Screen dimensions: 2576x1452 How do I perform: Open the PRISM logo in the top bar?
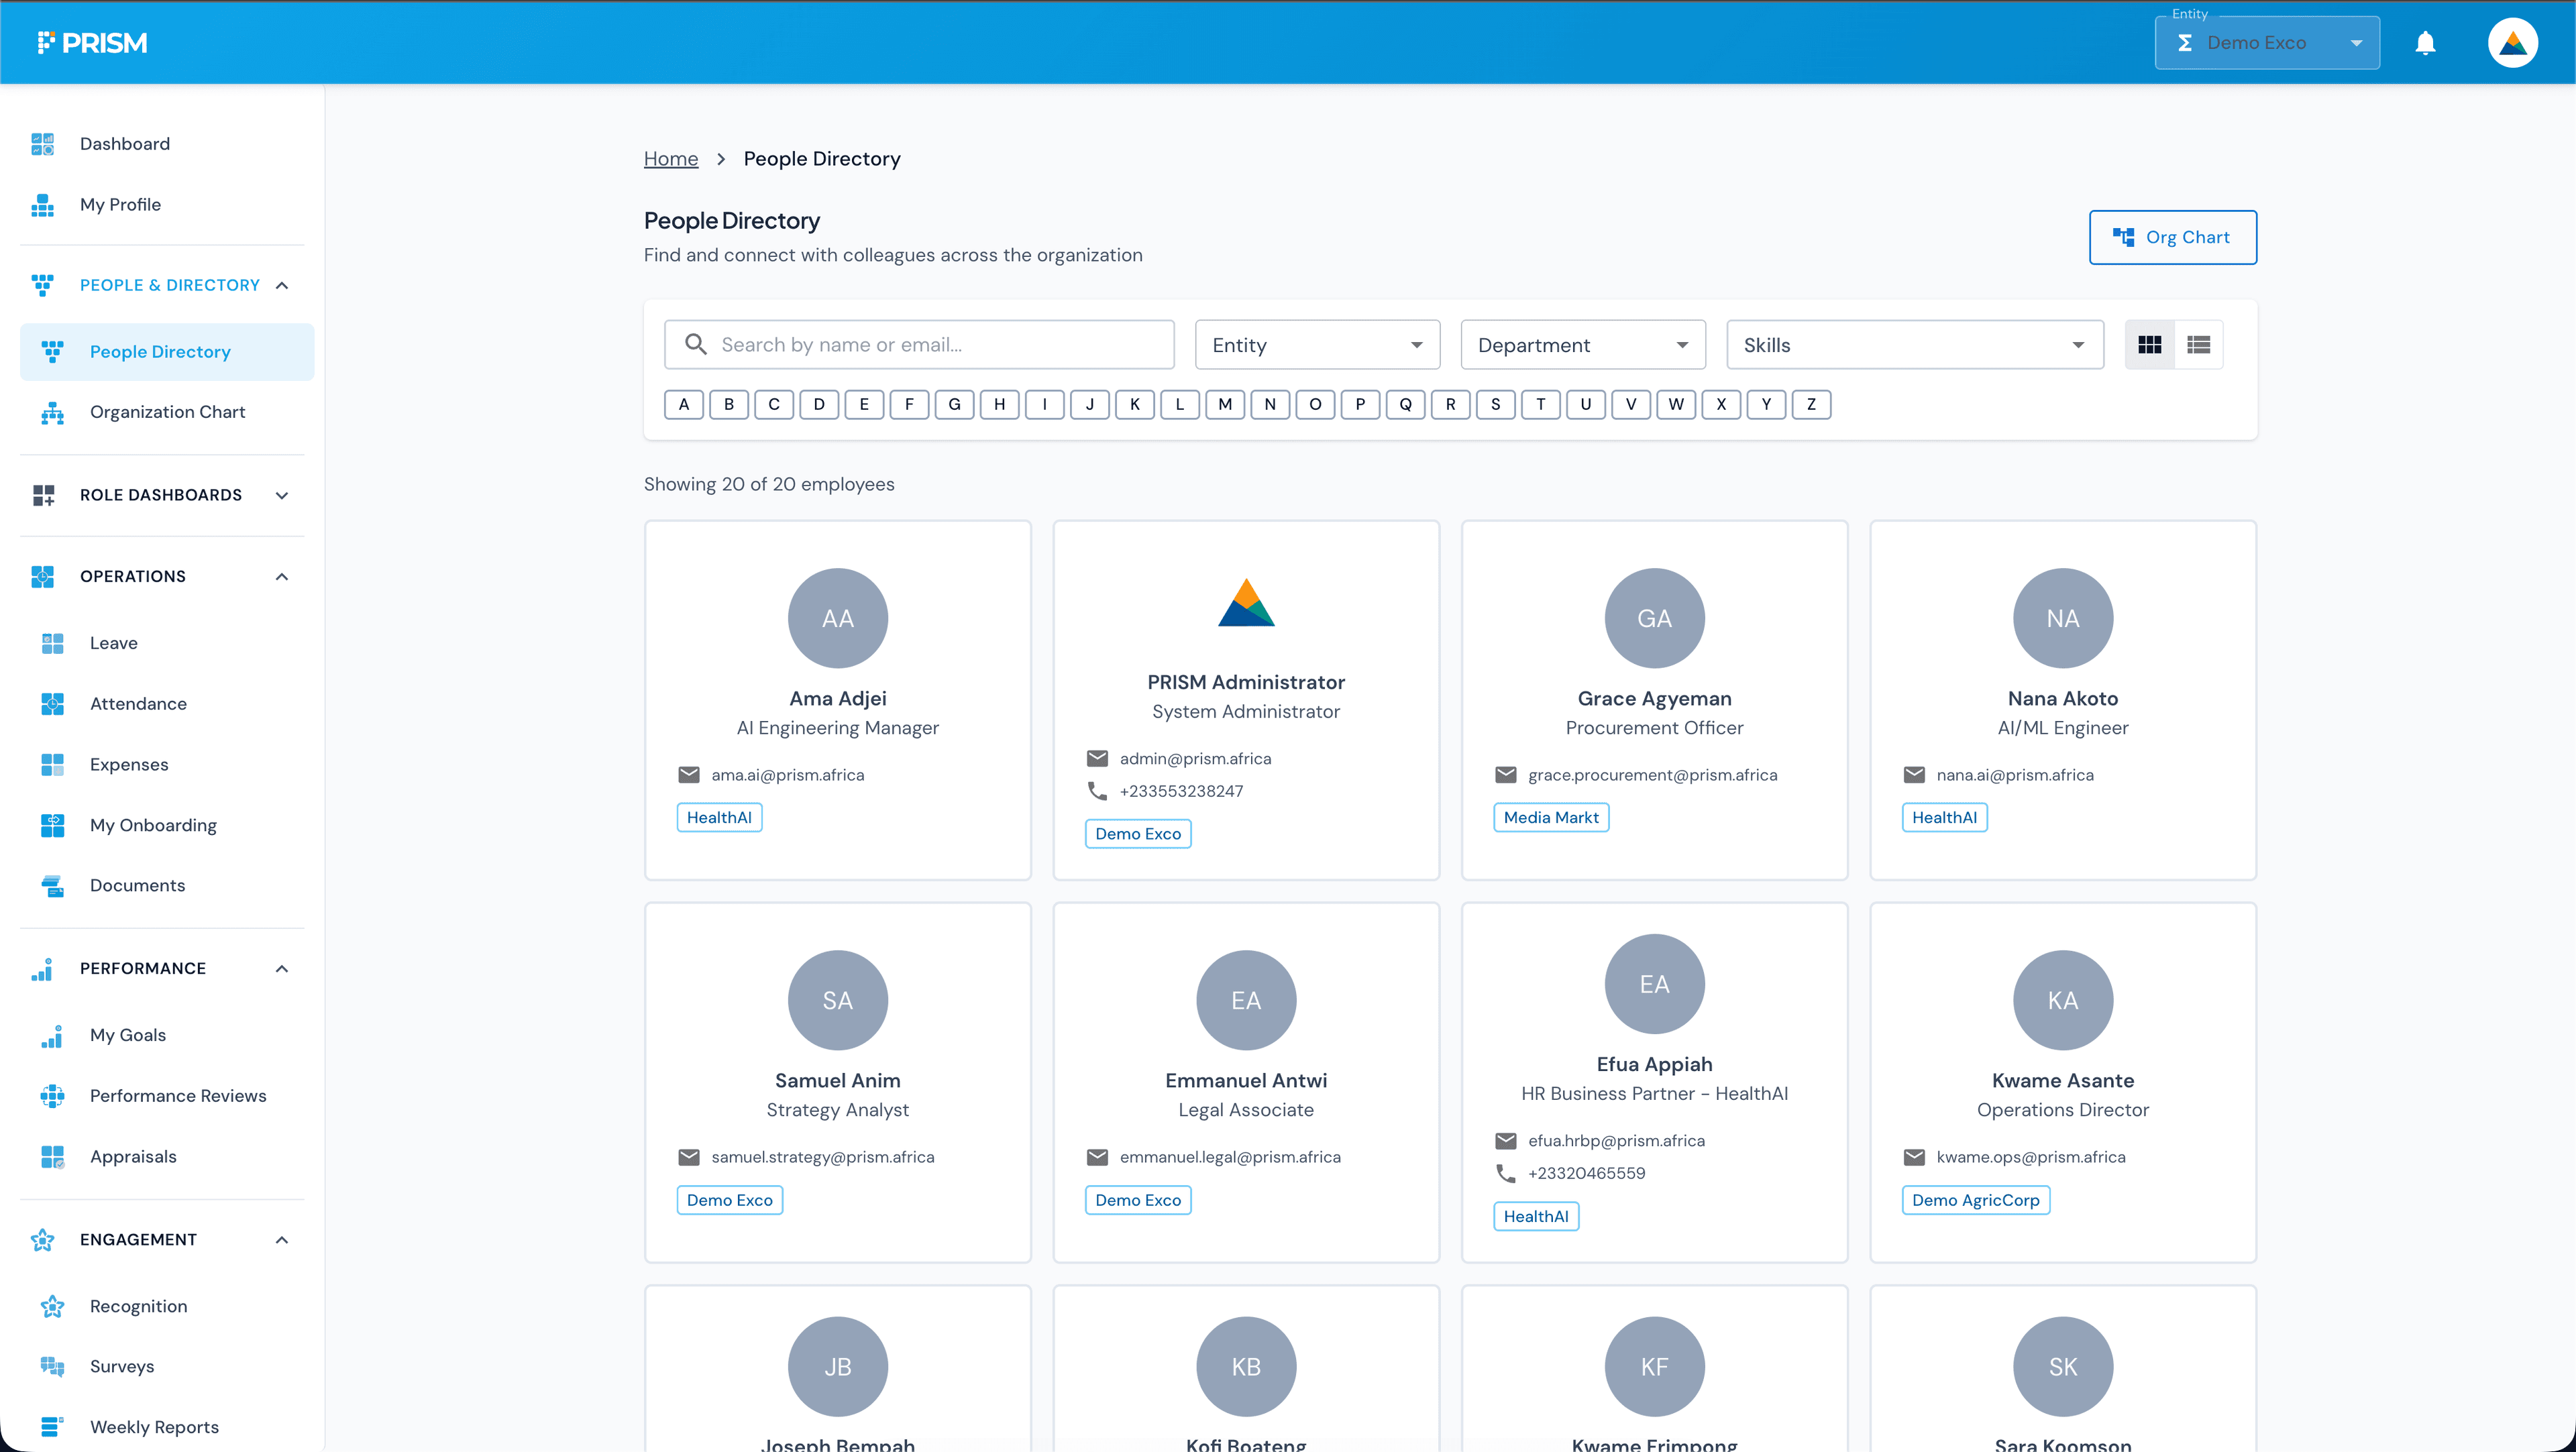(93, 42)
